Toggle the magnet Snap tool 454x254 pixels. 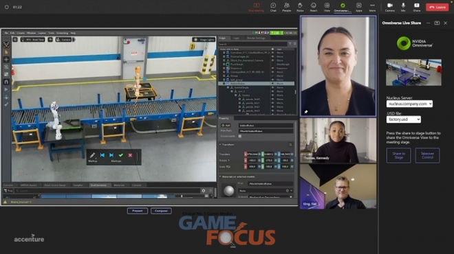[x=6, y=82]
